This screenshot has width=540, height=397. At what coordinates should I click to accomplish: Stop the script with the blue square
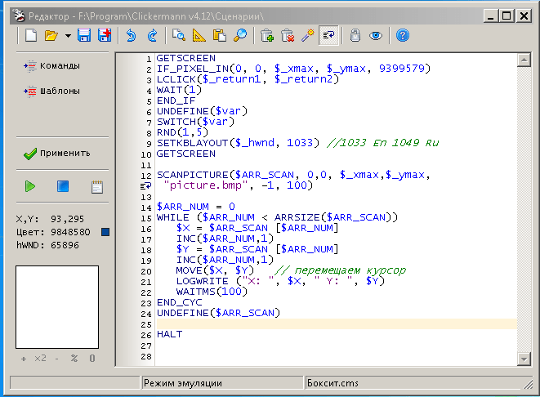(x=63, y=186)
